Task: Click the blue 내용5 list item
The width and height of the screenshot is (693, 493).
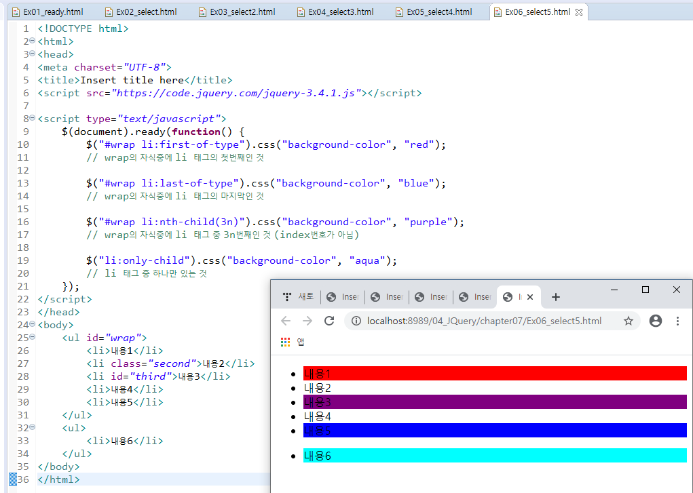Action: [495, 430]
